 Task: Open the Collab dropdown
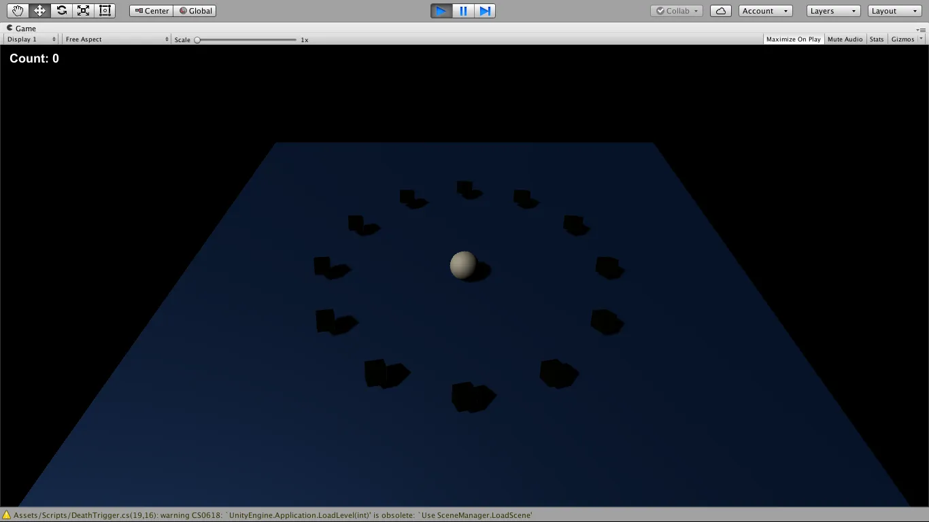coord(677,11)
